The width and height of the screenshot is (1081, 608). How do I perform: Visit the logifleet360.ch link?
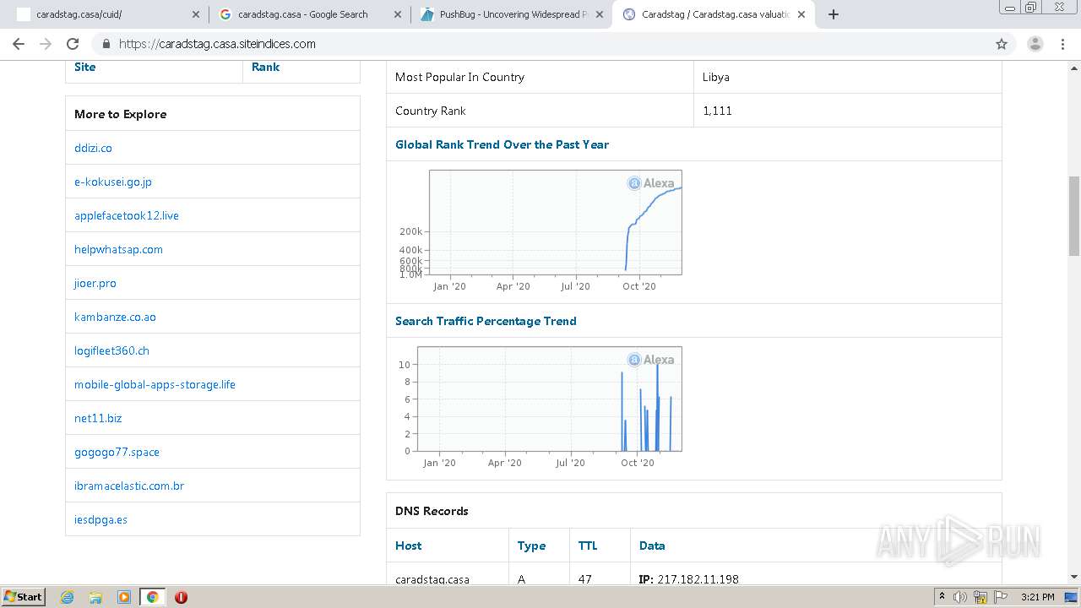click(x=111, y=350)
